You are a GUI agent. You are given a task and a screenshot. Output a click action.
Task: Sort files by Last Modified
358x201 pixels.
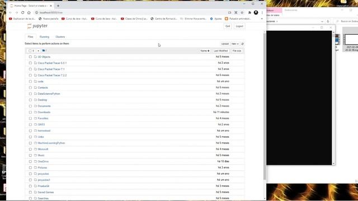pos(220,51)
